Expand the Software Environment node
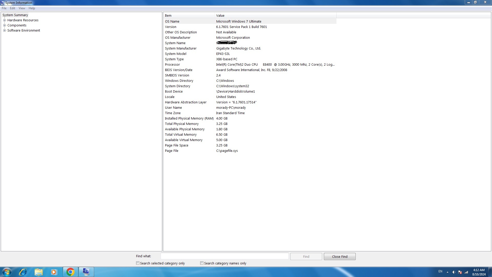Image resolution: width=492 pixels, height=277 pixels. (x=4, y=30)
